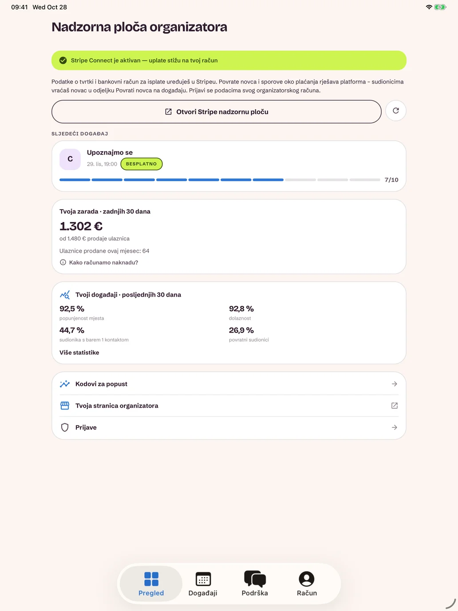Click the green checkmark in the Stripe Connect banner
The image size is (458, 611).
(x=63, y=60)
